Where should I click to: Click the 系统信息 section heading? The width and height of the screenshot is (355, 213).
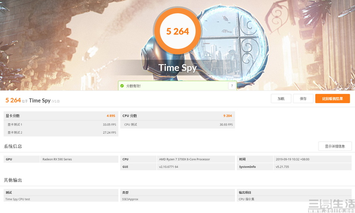pyautogui.click(x=13, y=146)
